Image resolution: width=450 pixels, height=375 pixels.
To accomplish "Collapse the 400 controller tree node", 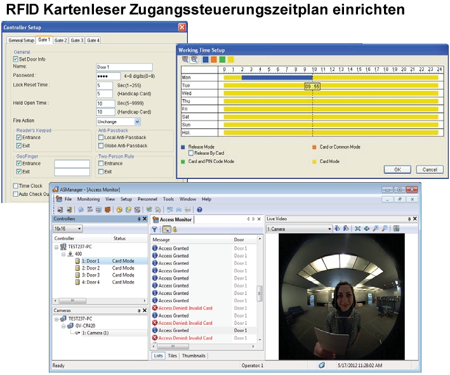I will coord(63,254).
